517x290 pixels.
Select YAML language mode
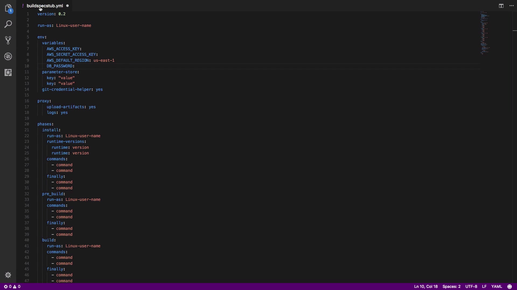click(x=497, y=287)
